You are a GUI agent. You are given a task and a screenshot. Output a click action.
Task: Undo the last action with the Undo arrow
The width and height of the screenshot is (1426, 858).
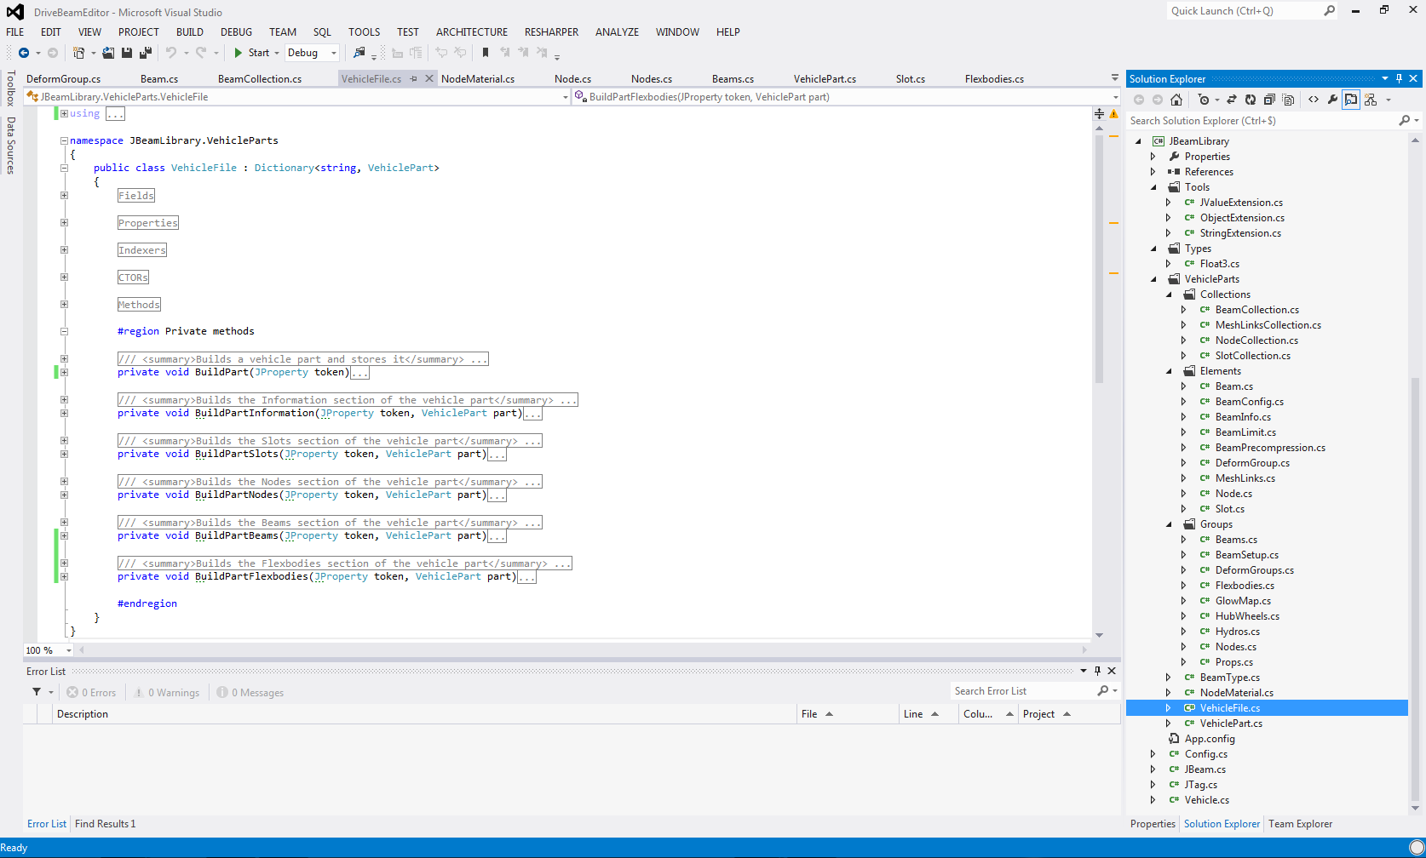click(171, 53)
